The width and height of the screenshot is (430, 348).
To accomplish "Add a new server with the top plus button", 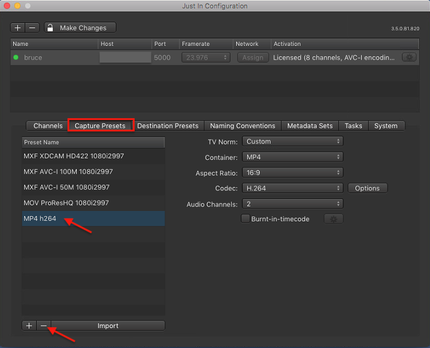I will pos(18,28).
